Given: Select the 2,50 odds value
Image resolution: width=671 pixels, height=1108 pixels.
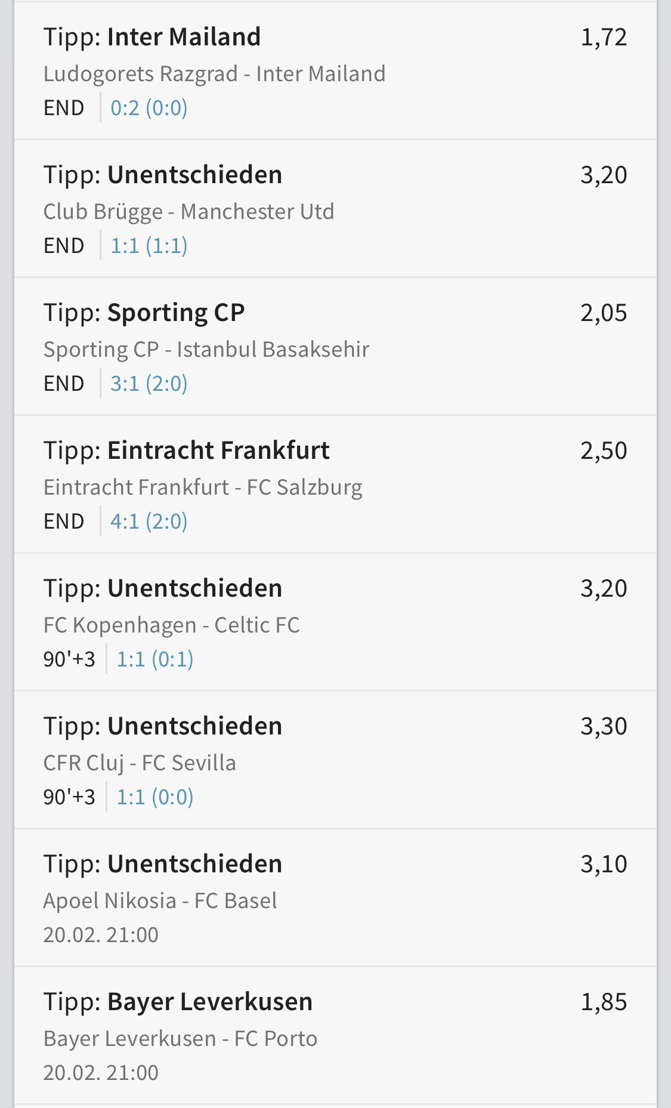Looking at the screenshot, I should pos(604,450).
